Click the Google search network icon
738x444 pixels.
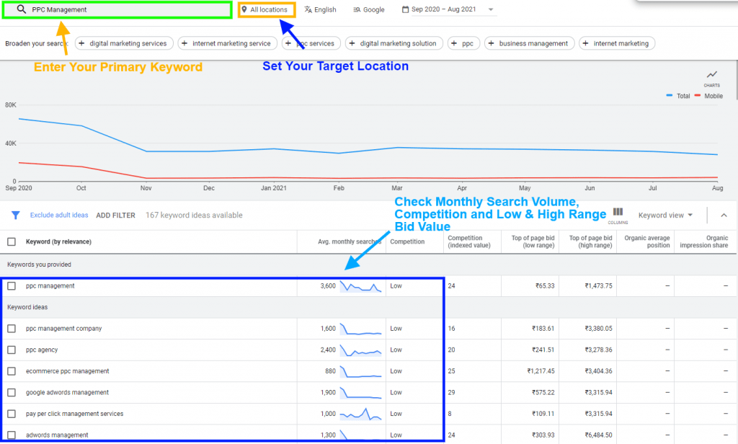(357, 10)
